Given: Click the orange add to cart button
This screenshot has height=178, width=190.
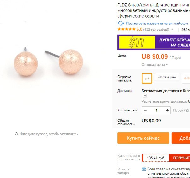Looking at the screenshot, I should point(181,138).
